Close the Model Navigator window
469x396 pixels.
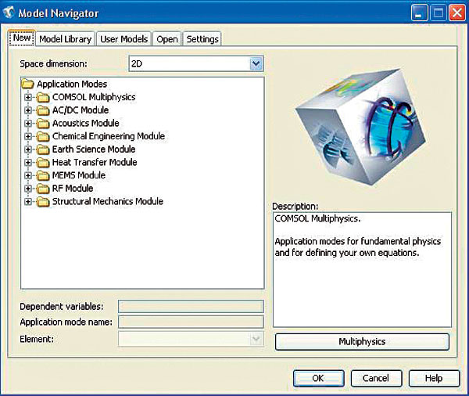click(x=457, y=13)
